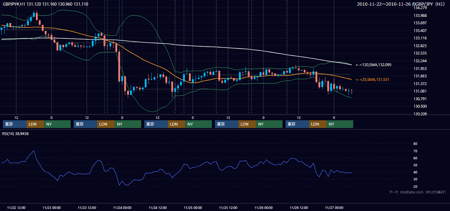Select the LDN session box for 11/26
The height and width of the screenshot is (211, 450).
click(318, 124)
